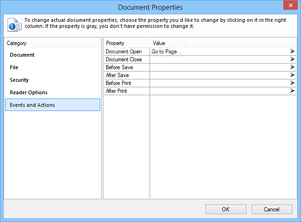Close the Document Properties dialog
The width and height of the screenshot is (301, 222).
pyautogui.click(x=290, y=5)
